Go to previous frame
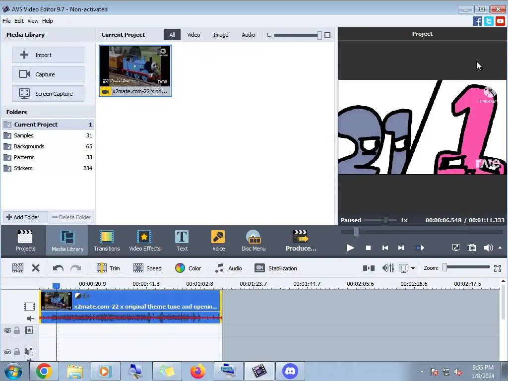The image size is (508, 381). tap(385, 248)
